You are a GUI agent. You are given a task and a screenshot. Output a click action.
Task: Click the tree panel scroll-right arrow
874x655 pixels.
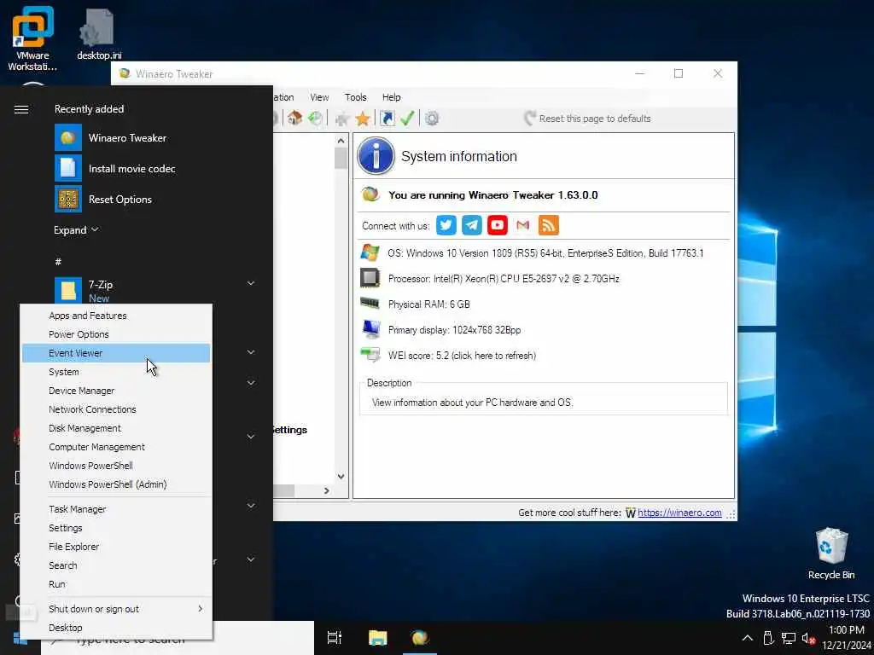pos(327,490)
